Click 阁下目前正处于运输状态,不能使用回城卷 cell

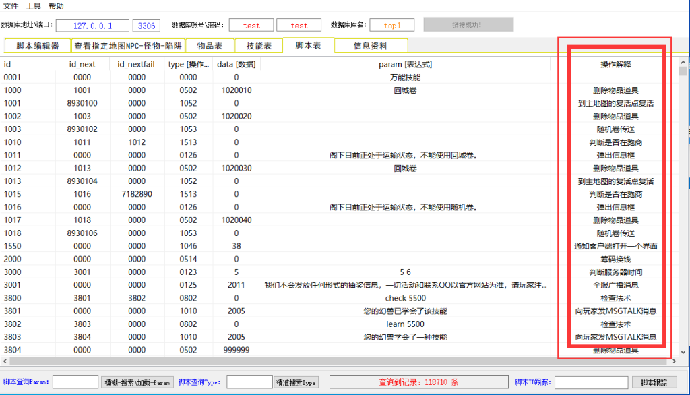(x=404, y=156)
